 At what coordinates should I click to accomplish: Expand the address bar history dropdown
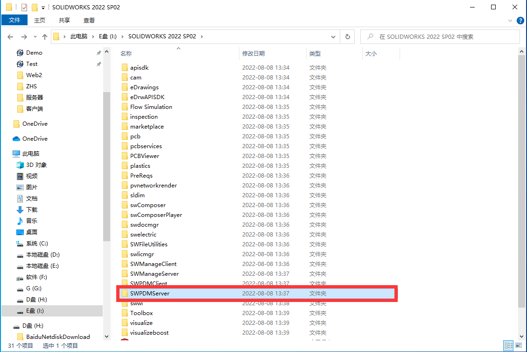point(333,36)
